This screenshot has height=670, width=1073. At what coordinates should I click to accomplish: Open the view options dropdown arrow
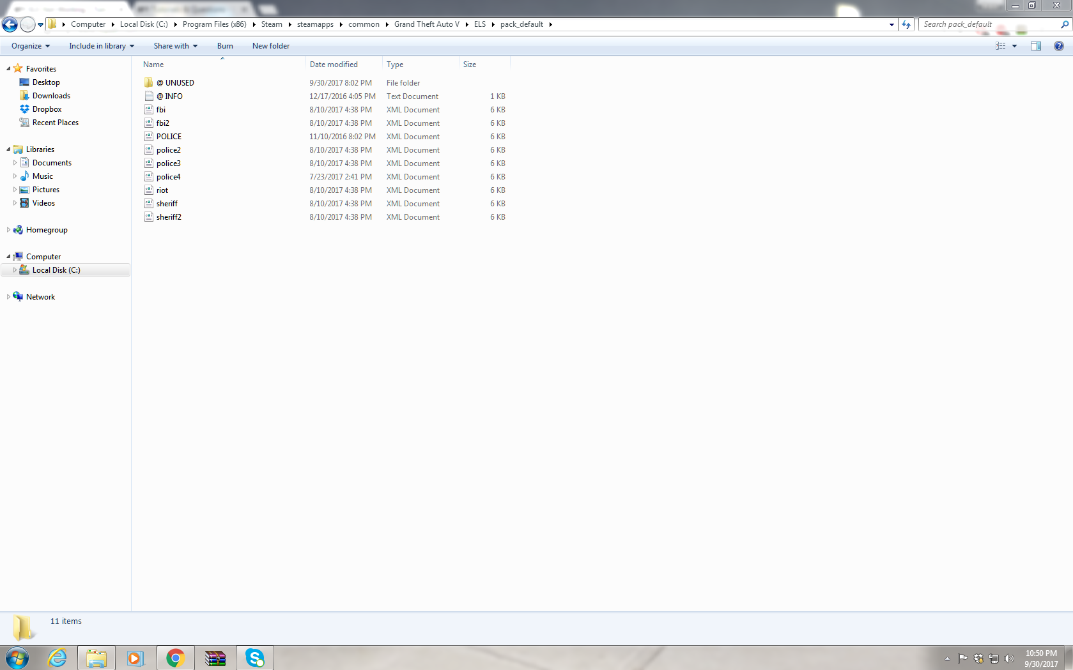(1014, 46)
